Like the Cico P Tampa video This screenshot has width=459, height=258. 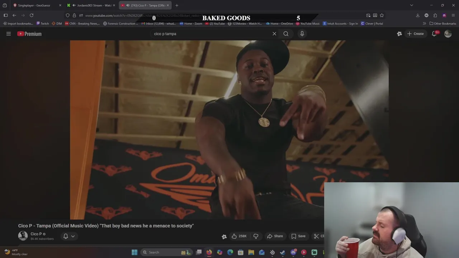pos(239,236)
